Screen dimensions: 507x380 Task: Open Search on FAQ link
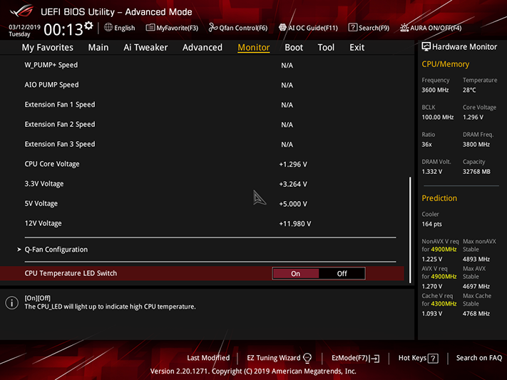click(x=479, y=358)
